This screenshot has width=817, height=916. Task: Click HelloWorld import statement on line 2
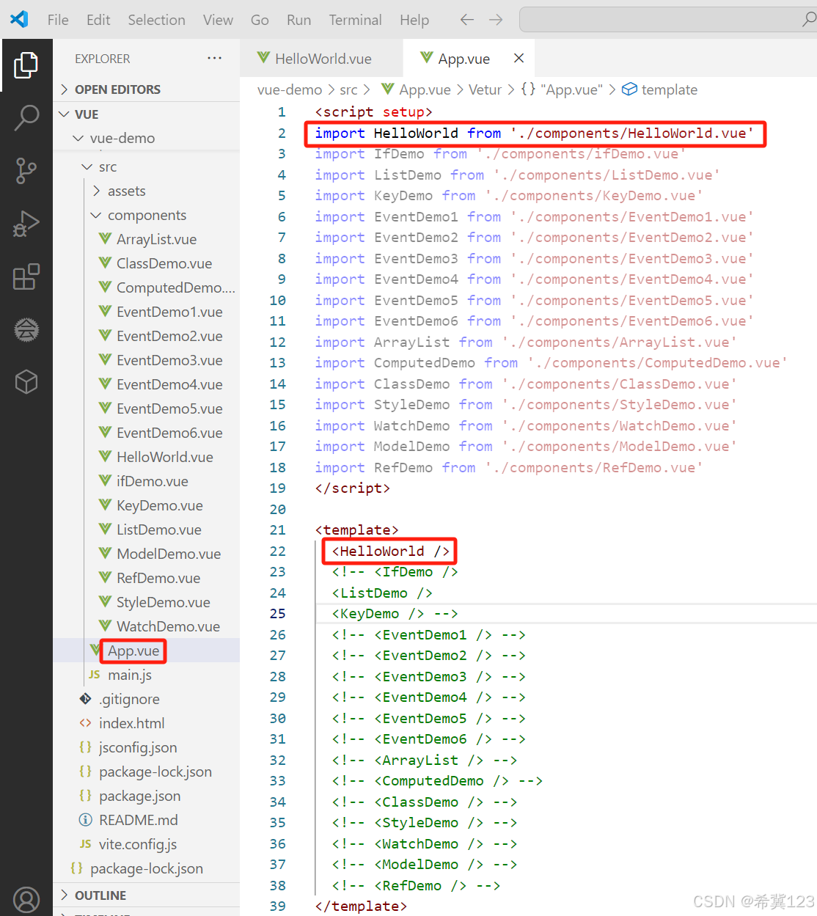point(535,133)
